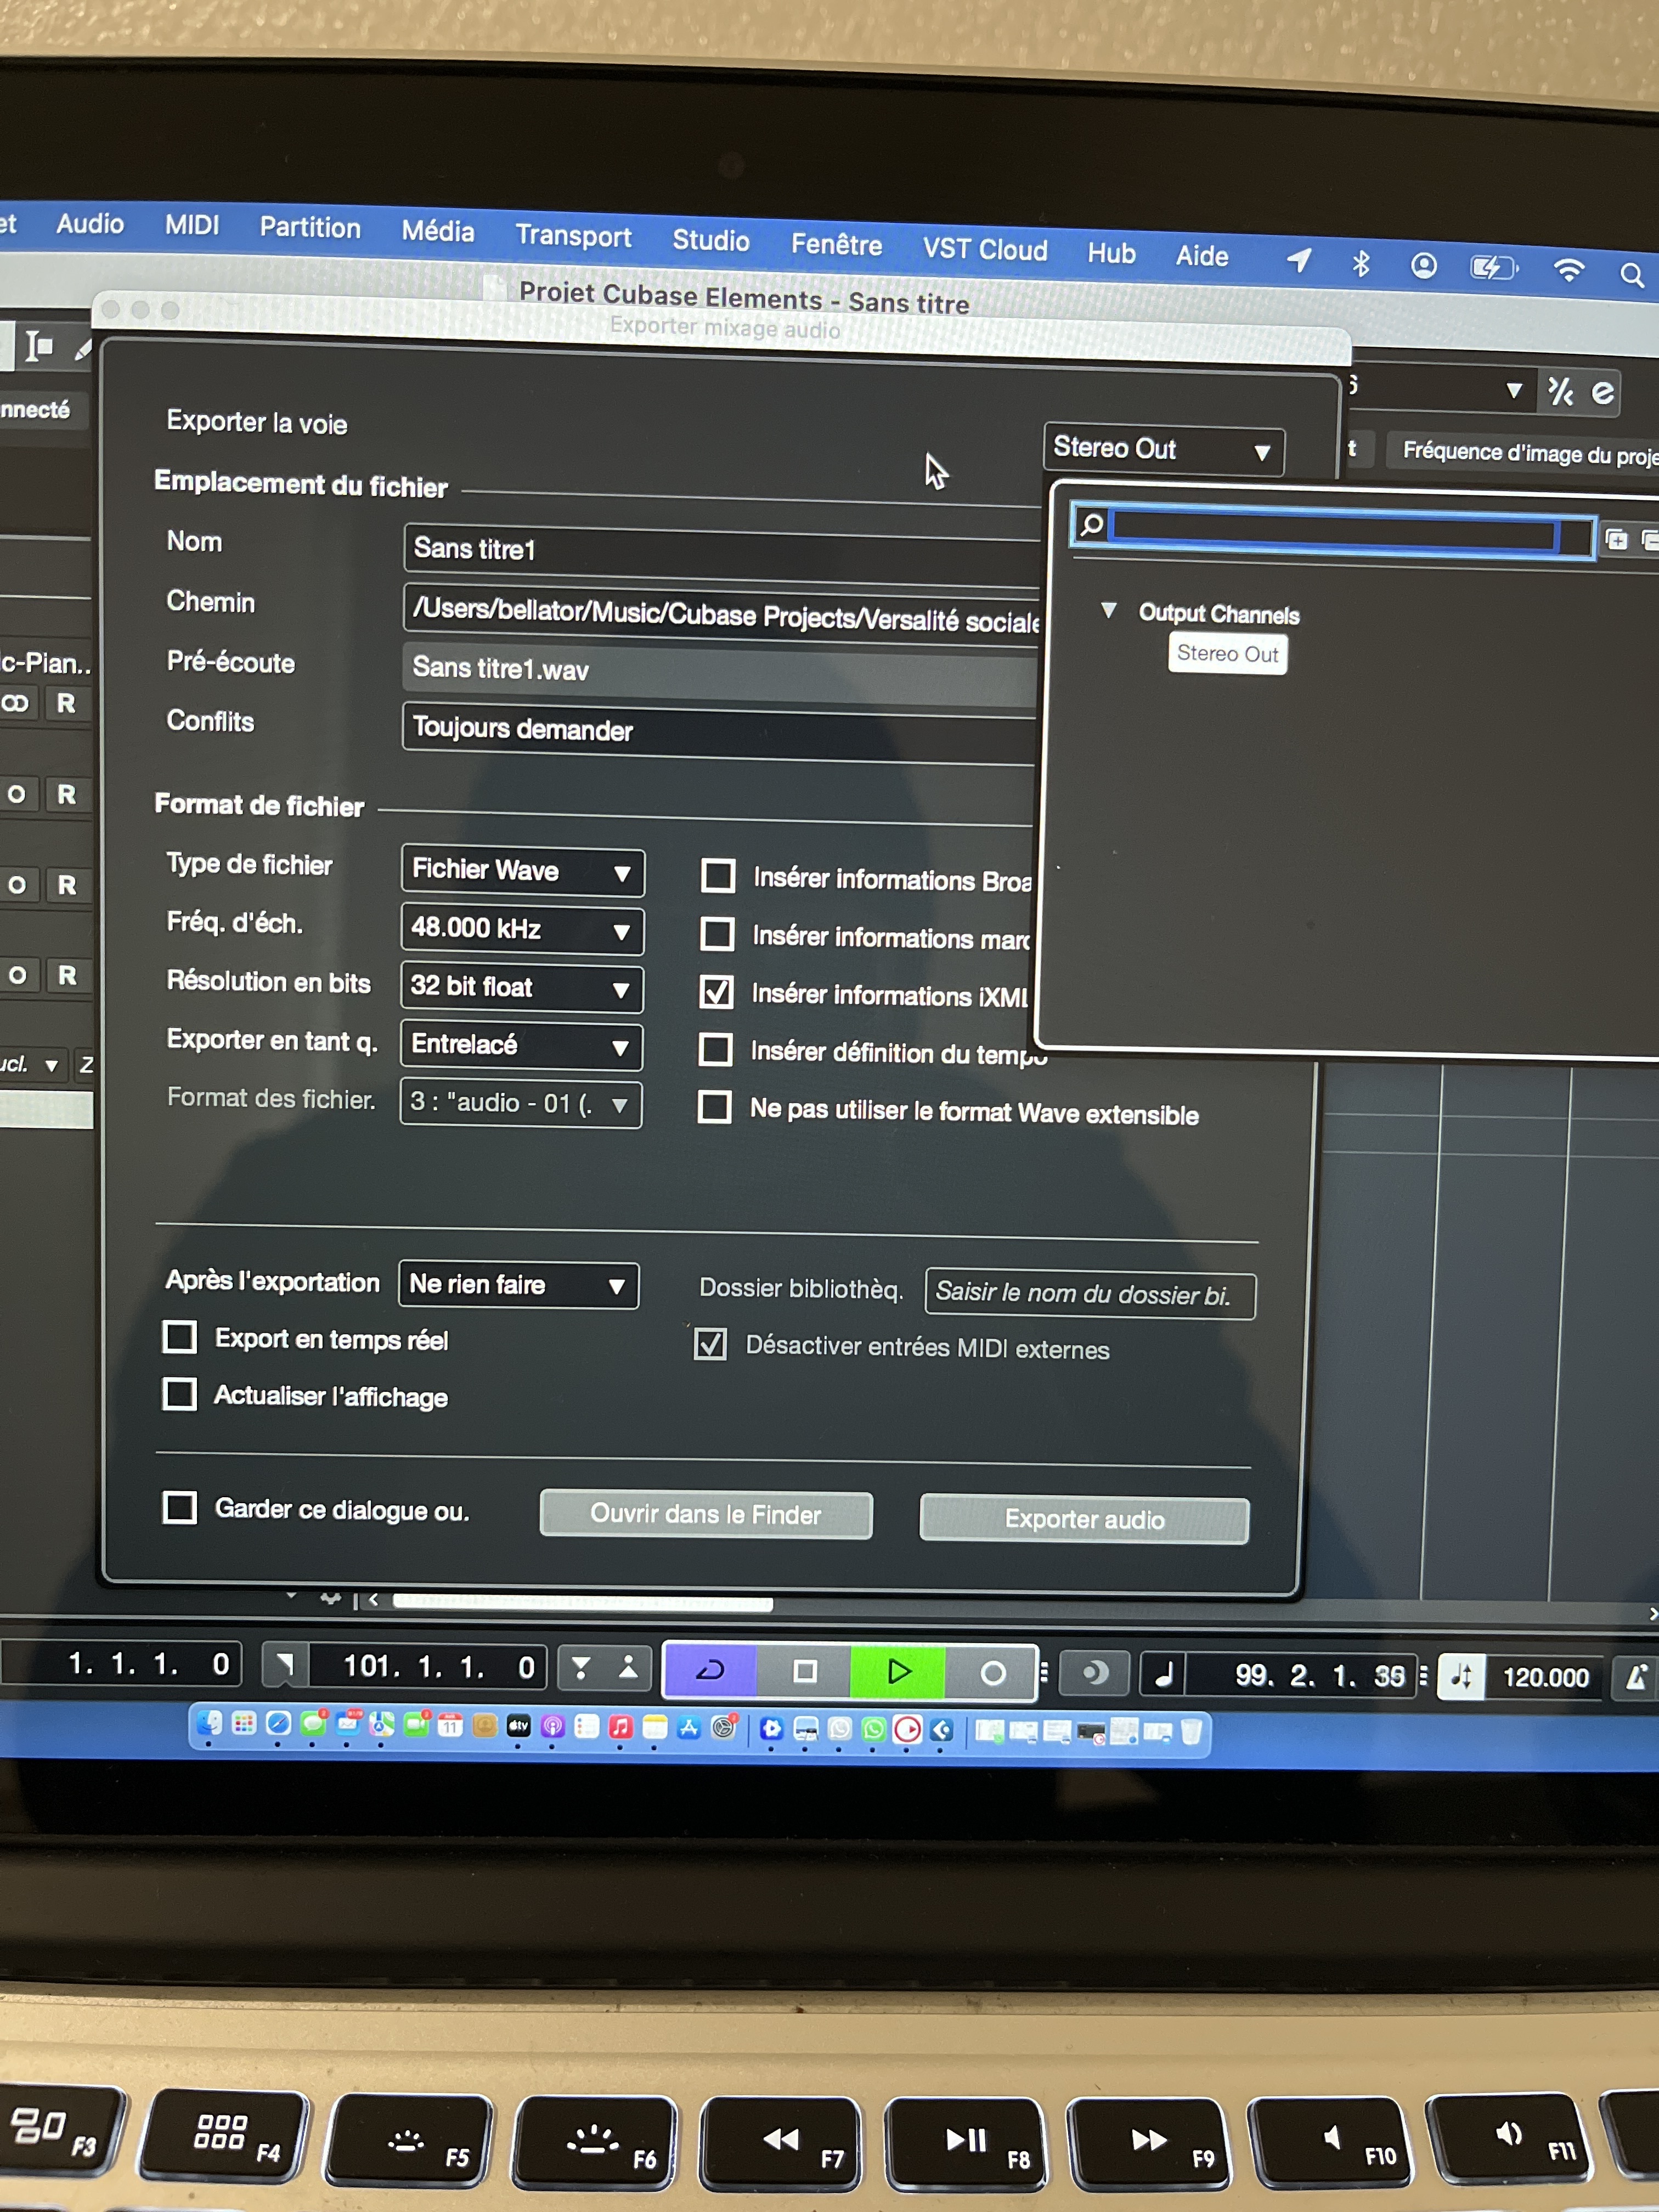The width and height of the screenshot is (1659, 2212).
Task: Click the half-circle icon next to transport buttons
Action: point(1096,1673)
